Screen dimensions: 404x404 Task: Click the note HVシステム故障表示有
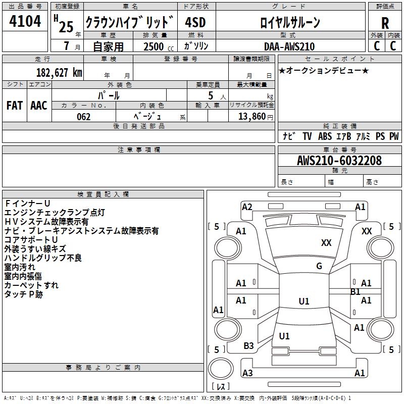(46, 222)
